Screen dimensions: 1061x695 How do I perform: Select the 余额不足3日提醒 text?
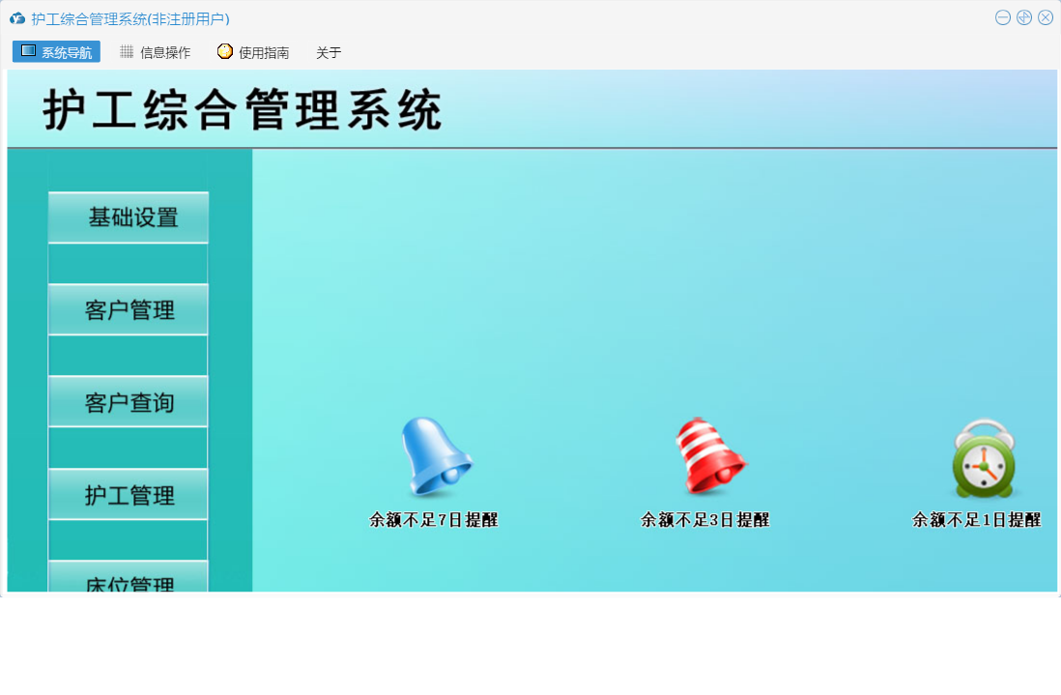point(705,520)
